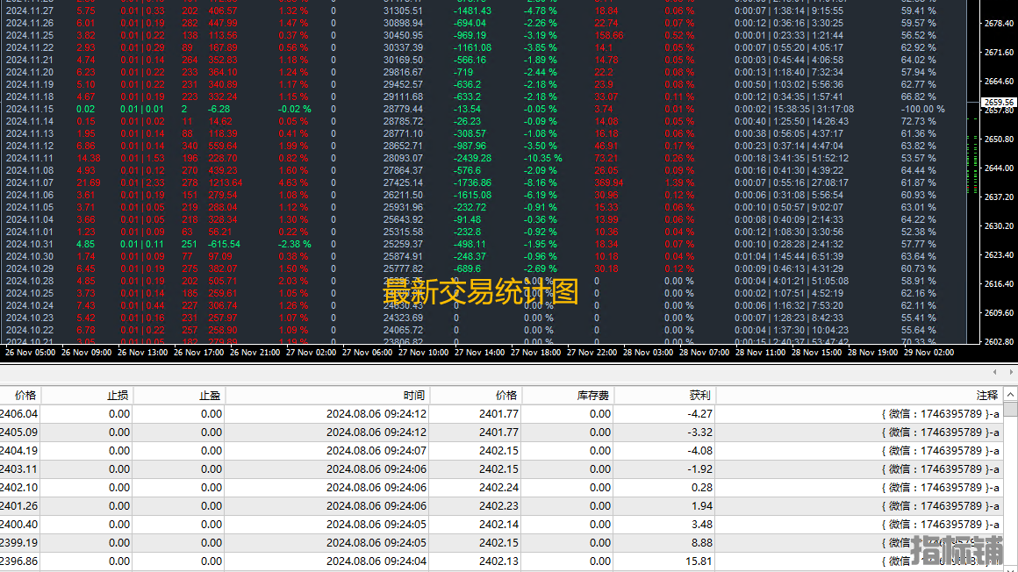Click the 2678.40 level on price scale
The width and height of the screenshot is (1018, 572).
point(999,24)
